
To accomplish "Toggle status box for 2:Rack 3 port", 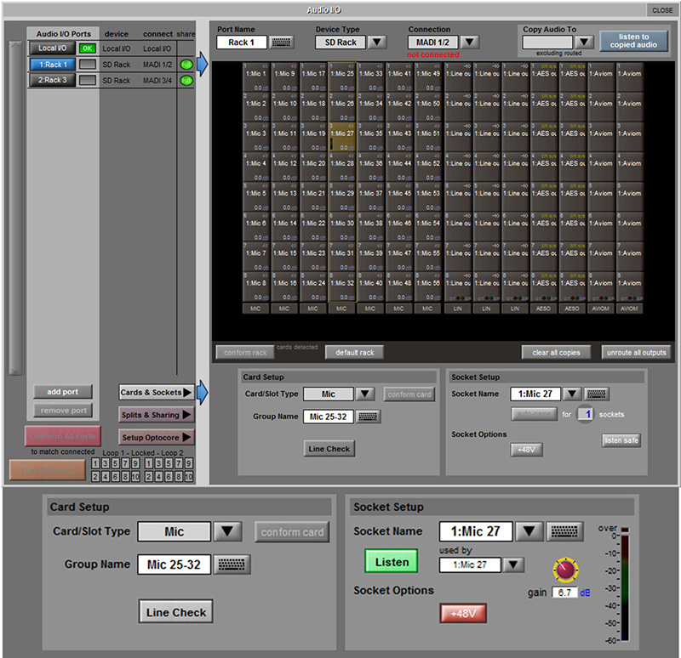I will 88,80.
